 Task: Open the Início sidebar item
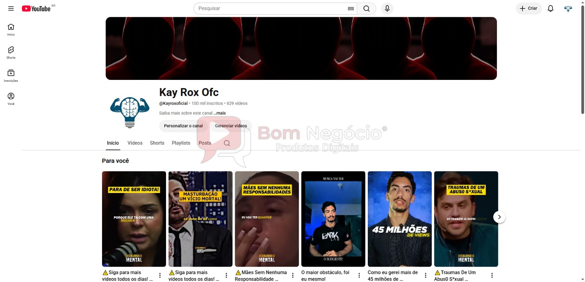click(x=11, y=30)
